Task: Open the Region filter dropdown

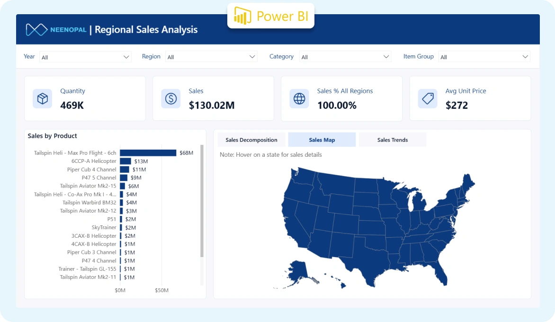Action: point(211,57)
